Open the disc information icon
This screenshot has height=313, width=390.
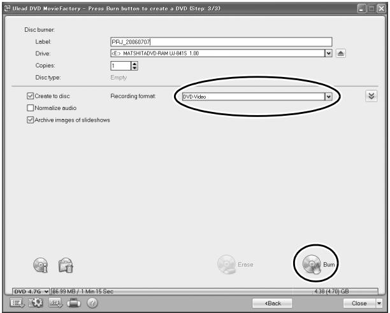pos(41,265)
